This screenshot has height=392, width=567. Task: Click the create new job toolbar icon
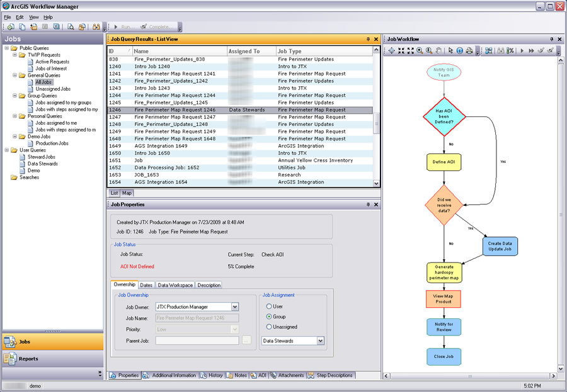11,26
